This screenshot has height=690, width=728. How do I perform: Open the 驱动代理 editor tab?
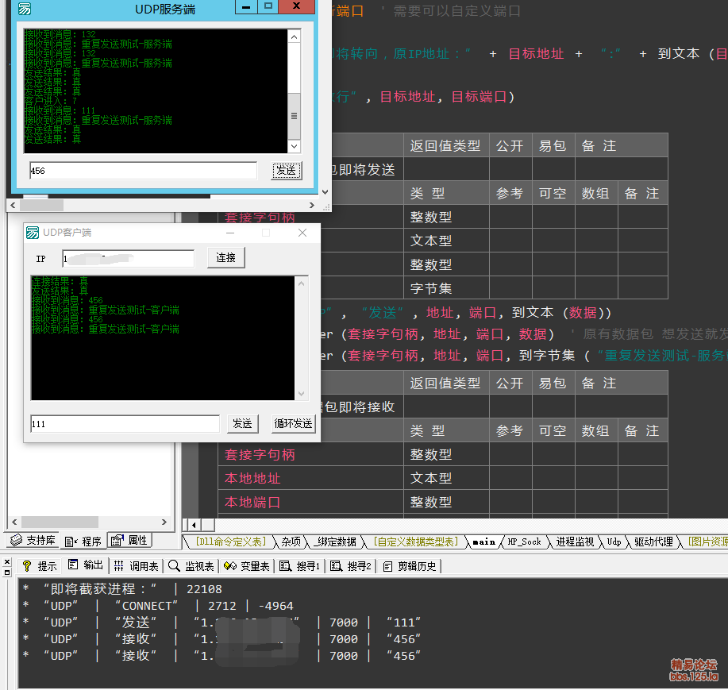click(x=653, y=542)
